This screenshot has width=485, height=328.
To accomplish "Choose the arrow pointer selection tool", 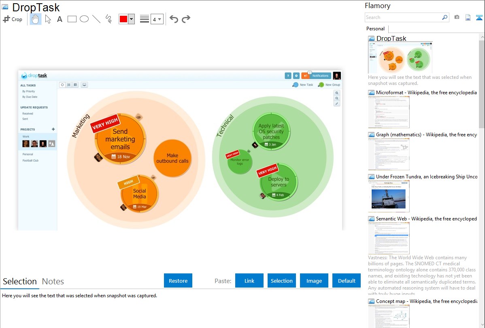I will (48, 19).
